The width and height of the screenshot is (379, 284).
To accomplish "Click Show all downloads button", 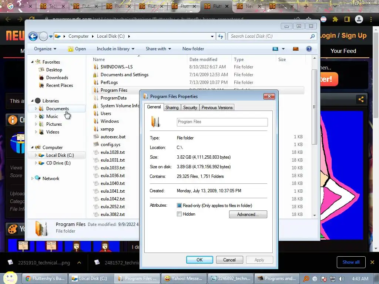I will [x=351, y=262].
